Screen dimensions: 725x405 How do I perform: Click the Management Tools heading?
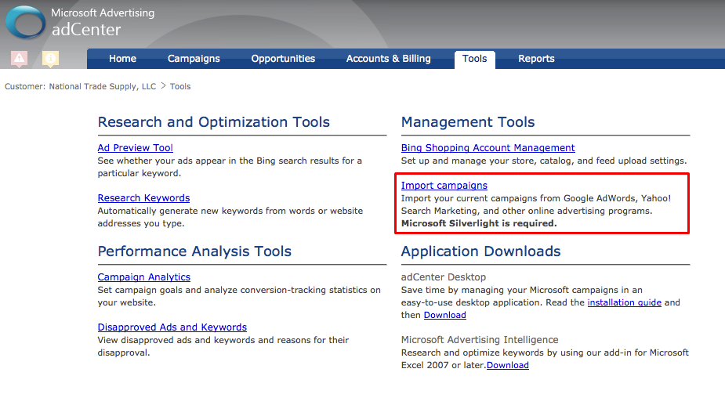click(x=467, y=122)
